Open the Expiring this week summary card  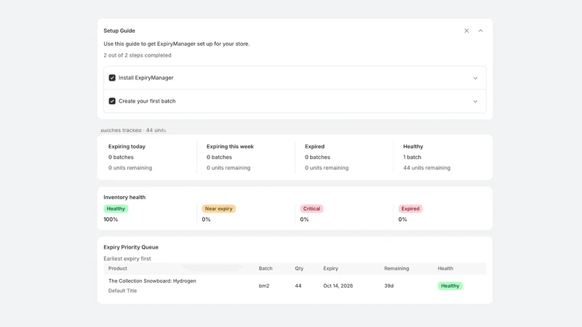coord(246,157)
